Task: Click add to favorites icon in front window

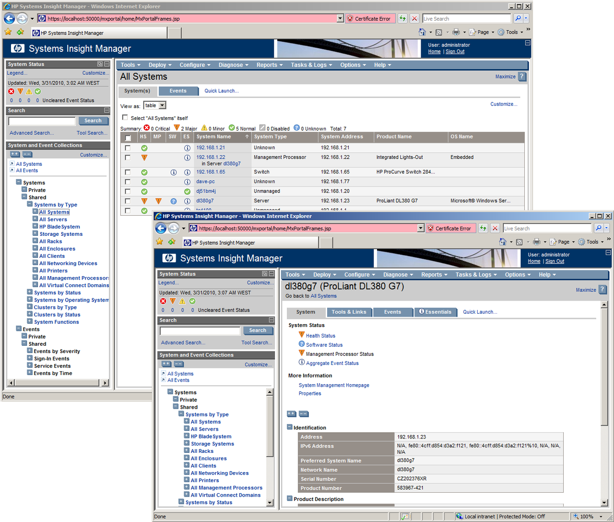Action: coord(172,242)
